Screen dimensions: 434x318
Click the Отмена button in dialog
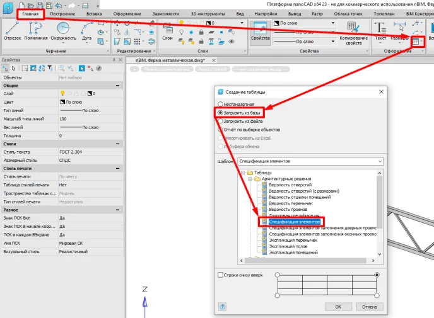coord(366,307)
